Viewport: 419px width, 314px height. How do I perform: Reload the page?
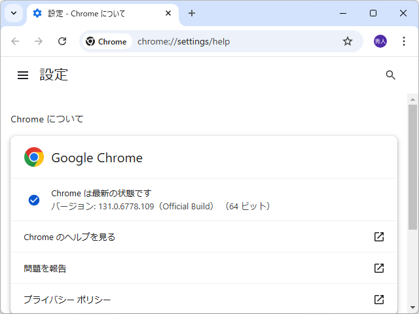point(62,41)
